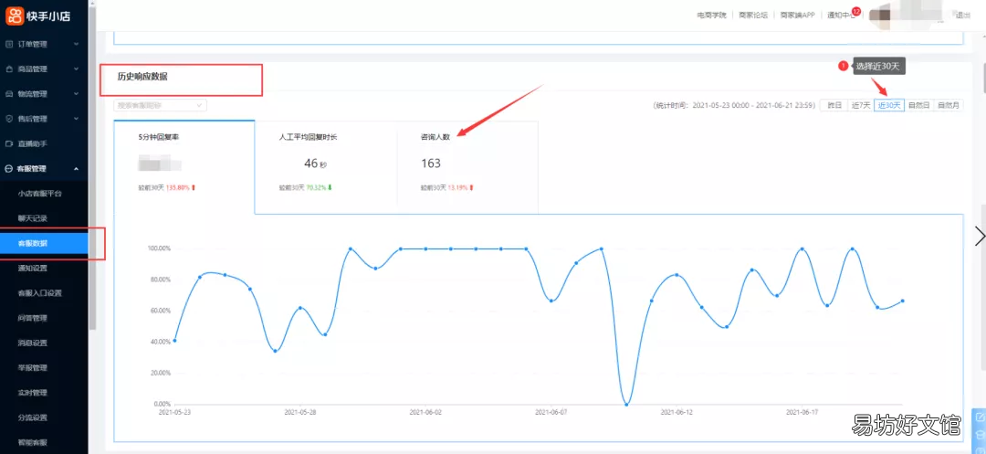This screenshot has width=986, height=454.
Task: Click the chart point dropping to 0.00%
Action: pos(625,404)
